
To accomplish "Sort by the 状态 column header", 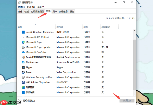I will tap(91, 27).
